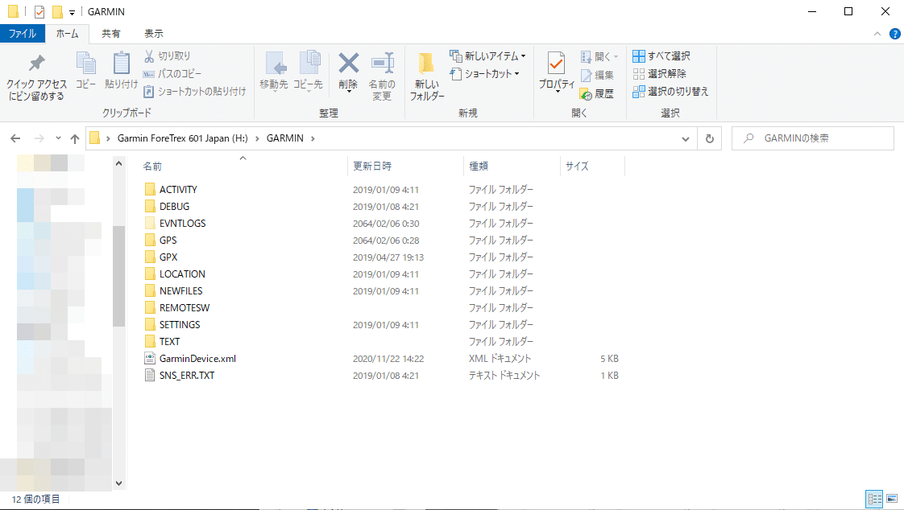Switch to large icons view in status bar

pyautogui.click(x=892, y=499)
